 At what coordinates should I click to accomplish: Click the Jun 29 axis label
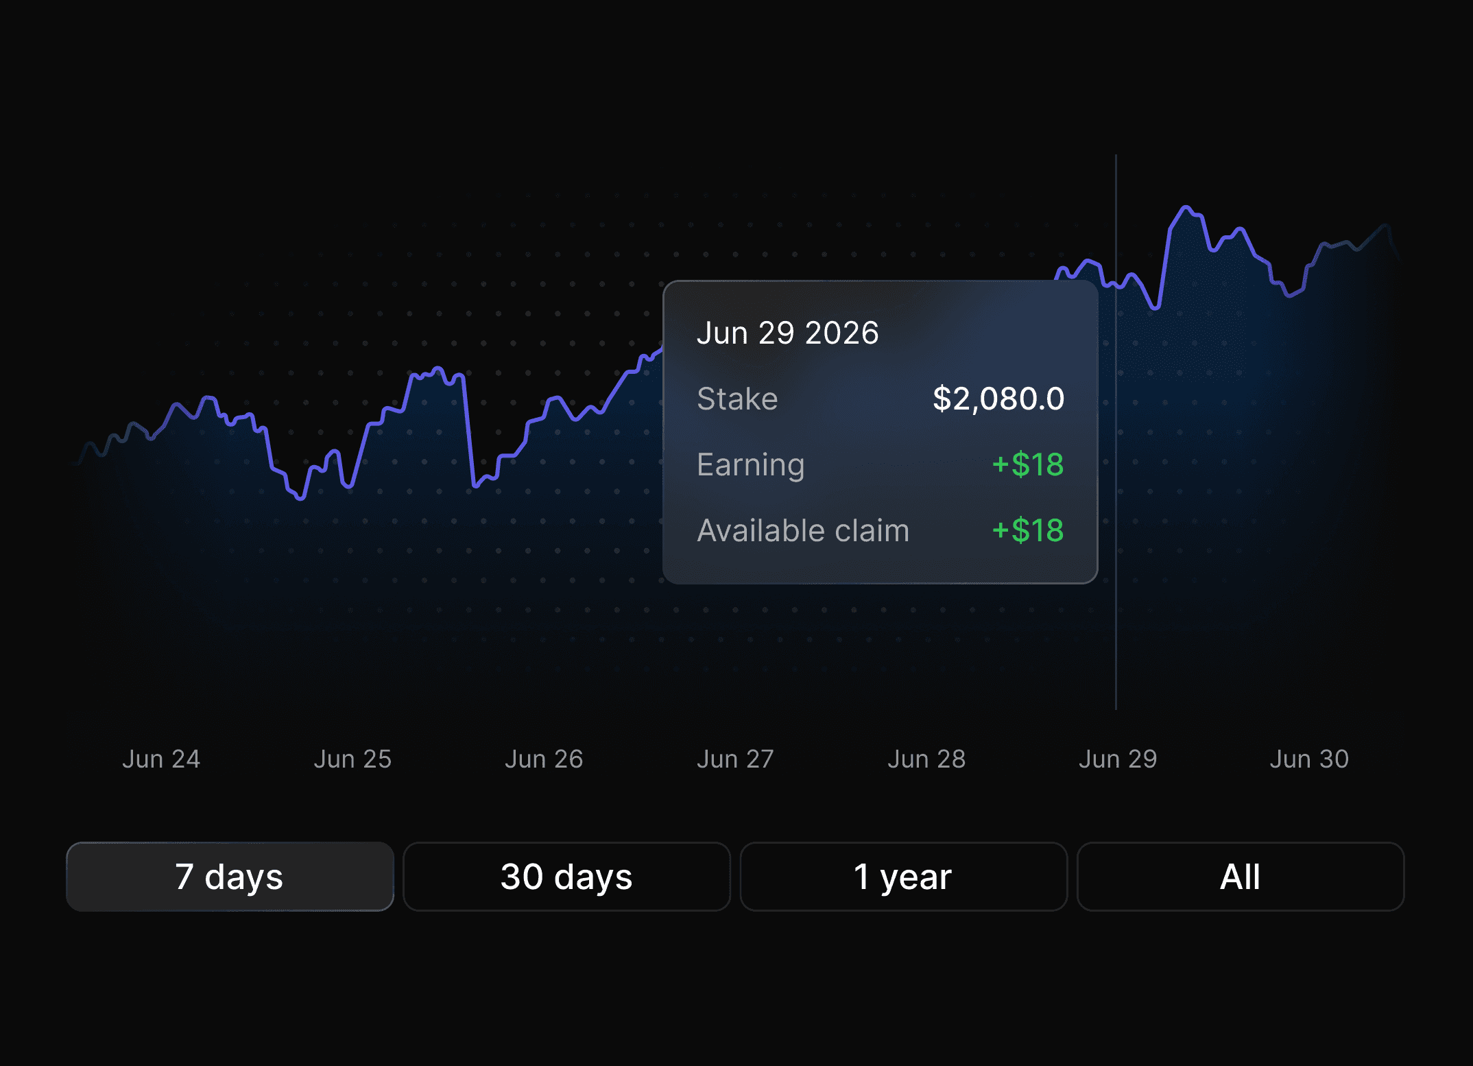pos(1118,759)
